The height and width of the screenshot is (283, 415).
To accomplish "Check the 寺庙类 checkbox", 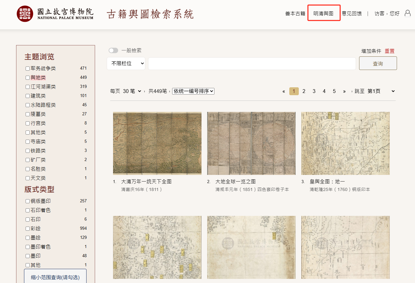I will 27,141.
